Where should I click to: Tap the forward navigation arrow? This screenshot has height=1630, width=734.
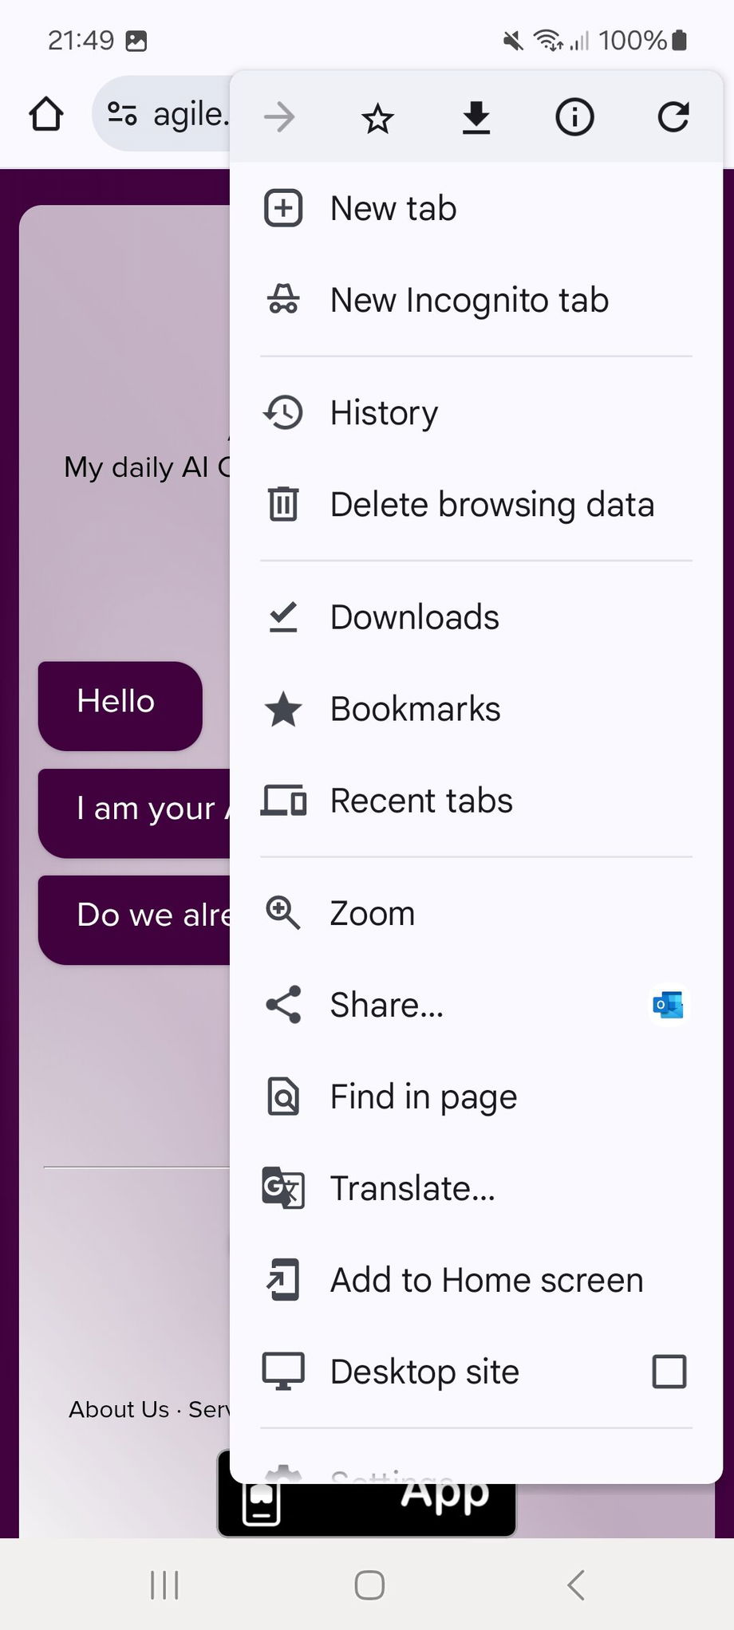coord(279,118)
